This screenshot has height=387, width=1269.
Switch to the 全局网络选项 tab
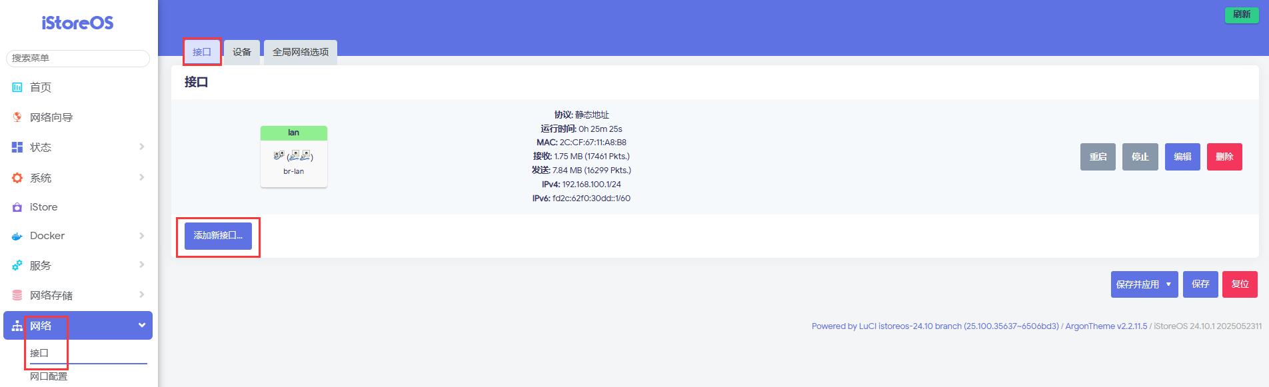[300, 52]
